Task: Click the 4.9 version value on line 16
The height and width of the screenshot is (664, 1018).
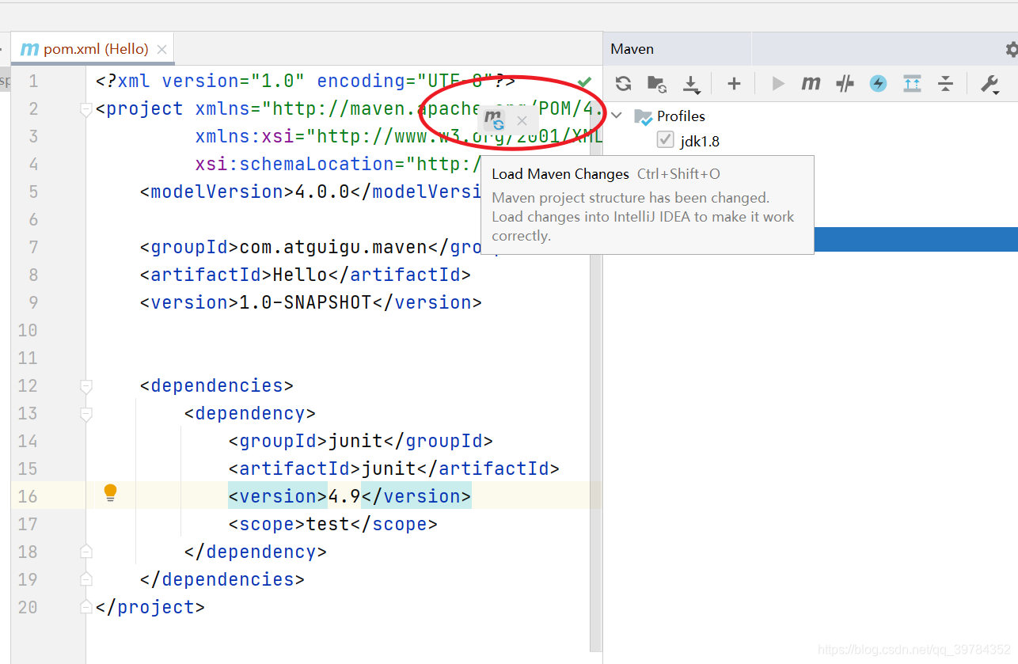Action: tap(344, 496)
